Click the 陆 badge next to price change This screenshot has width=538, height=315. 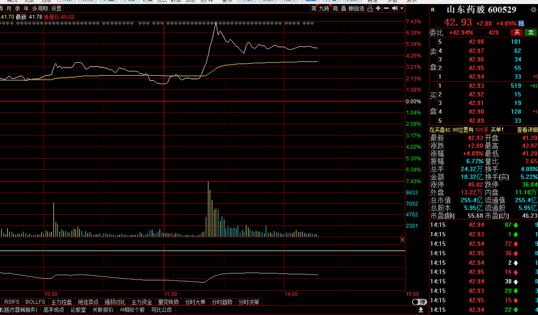521,23
